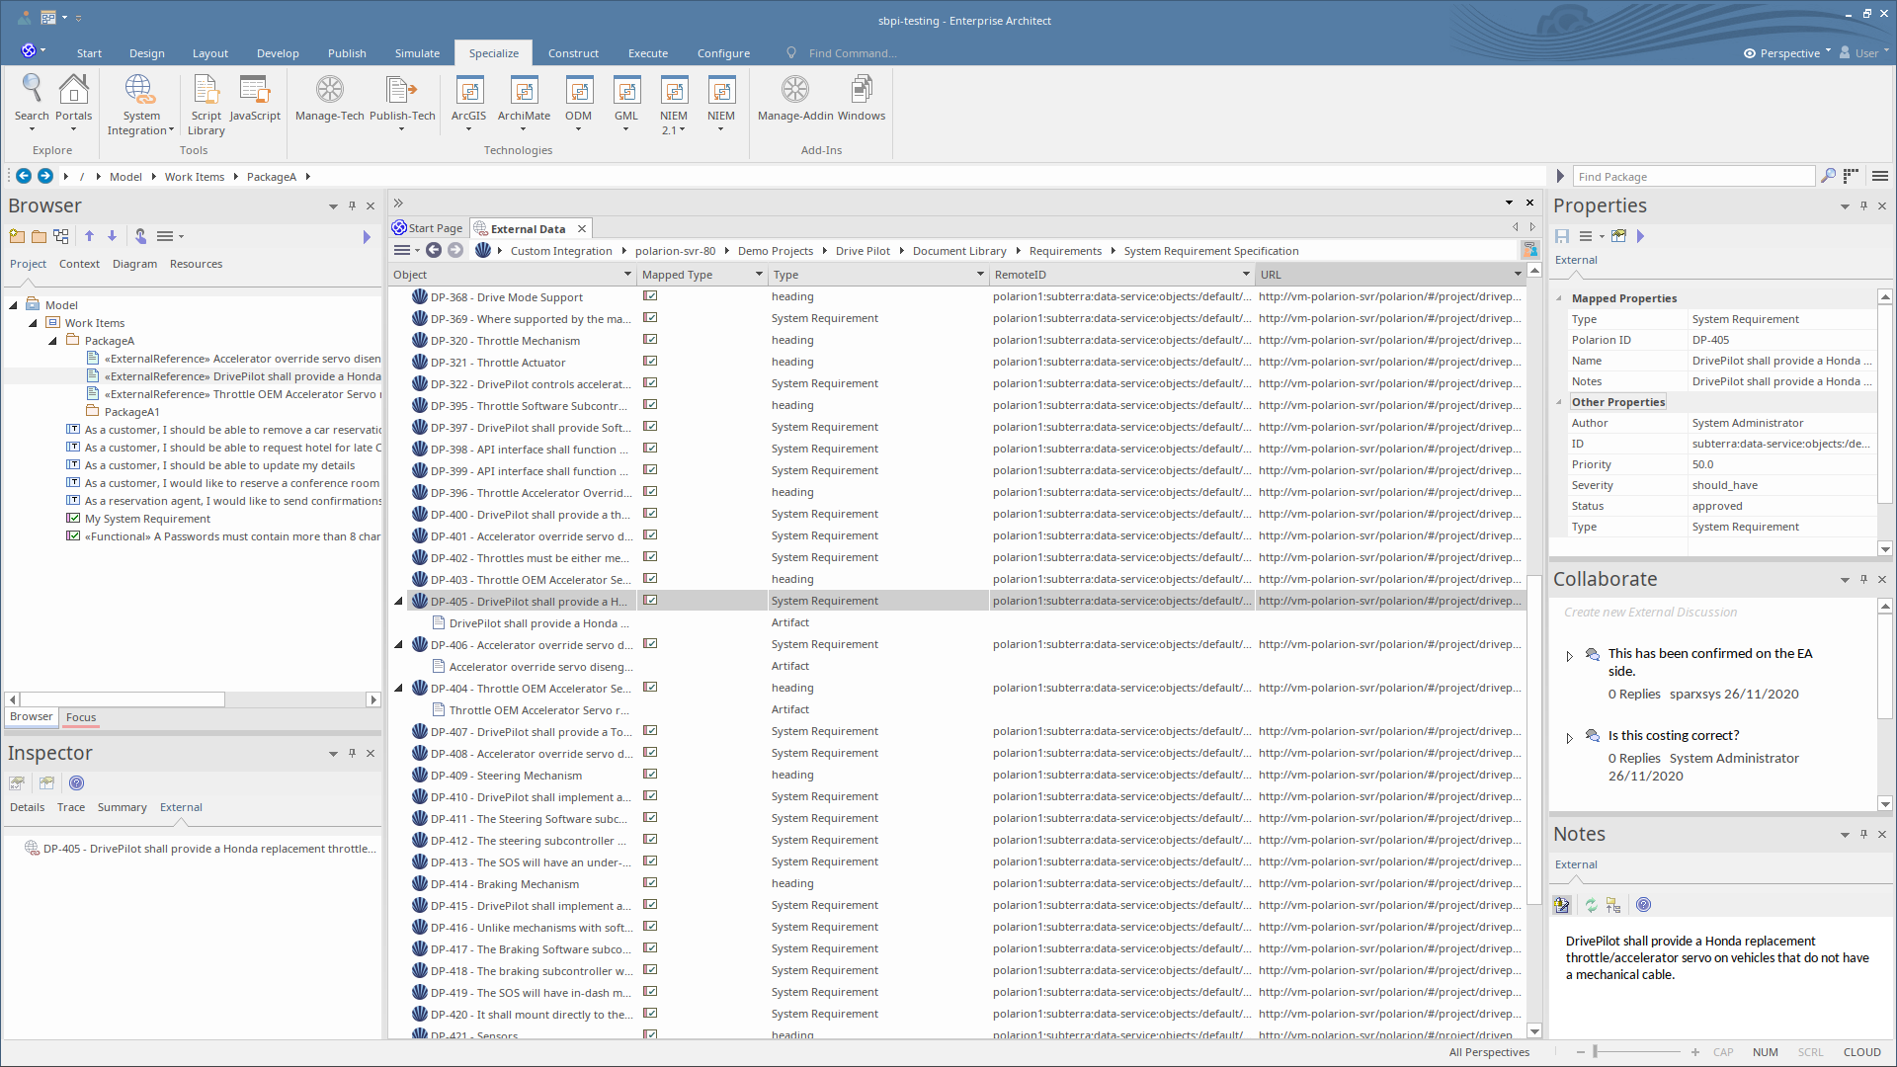This screenshot has height=1067, width=1897.
Task: Open System Integration in the ribbon
Action: point(140,104)
